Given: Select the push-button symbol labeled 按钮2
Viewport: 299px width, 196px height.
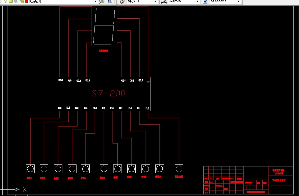Looking at the screenshot, I should point(44,169).
